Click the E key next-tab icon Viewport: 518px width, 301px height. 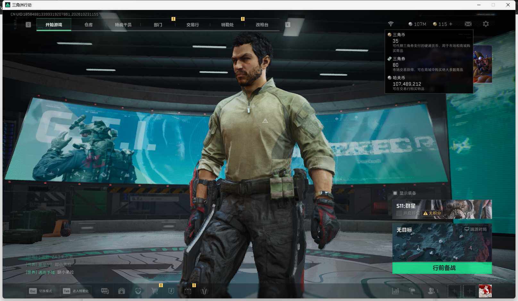tap(288, 25)
